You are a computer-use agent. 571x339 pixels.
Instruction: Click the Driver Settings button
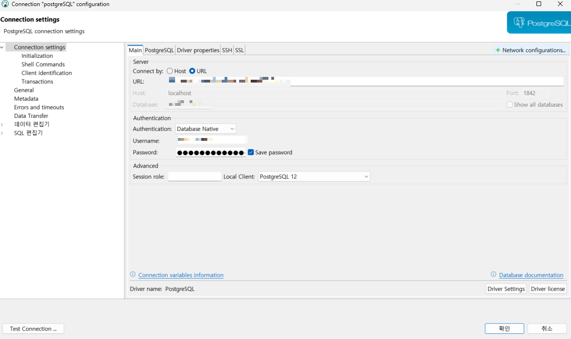[x=506, y=289]
